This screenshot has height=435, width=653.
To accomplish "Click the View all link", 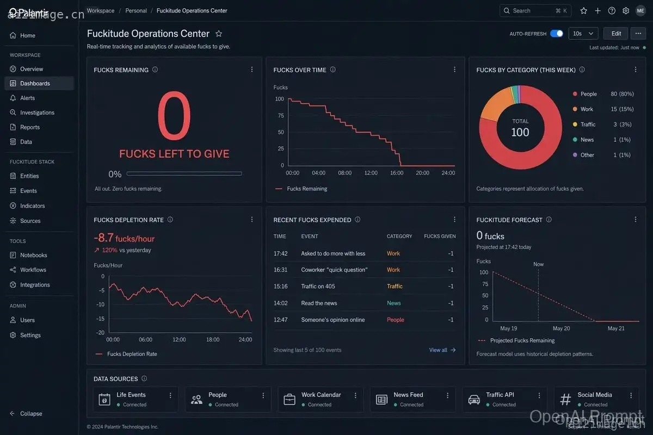I will coord(442,350).
